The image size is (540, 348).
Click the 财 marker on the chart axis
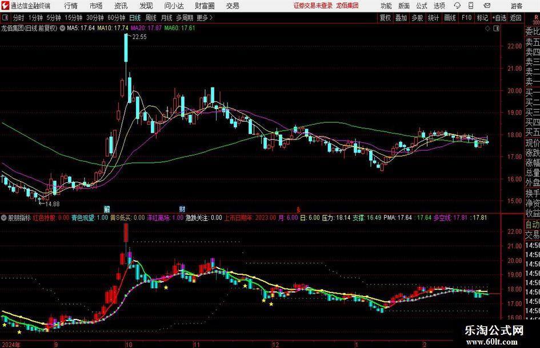click(182, 209)
